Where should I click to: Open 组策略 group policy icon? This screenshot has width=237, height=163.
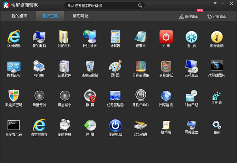(x=166, y=125)
